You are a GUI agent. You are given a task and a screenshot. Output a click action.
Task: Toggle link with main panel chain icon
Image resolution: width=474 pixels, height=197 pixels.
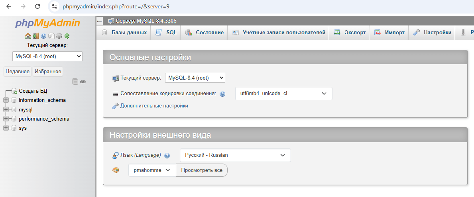[83, 82]
